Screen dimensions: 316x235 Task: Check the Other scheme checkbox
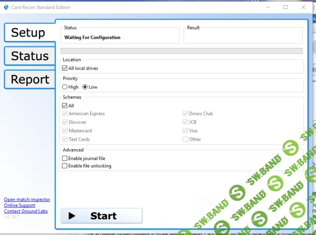(185, 139)
